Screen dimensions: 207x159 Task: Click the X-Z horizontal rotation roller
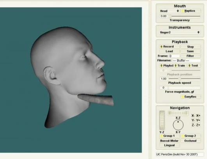pyautogui.click(x=178, y=113)
